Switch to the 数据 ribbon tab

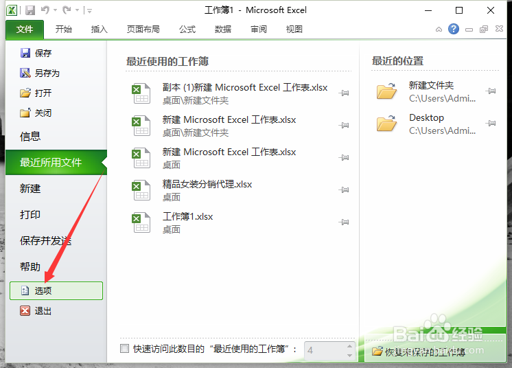point(223,30)
